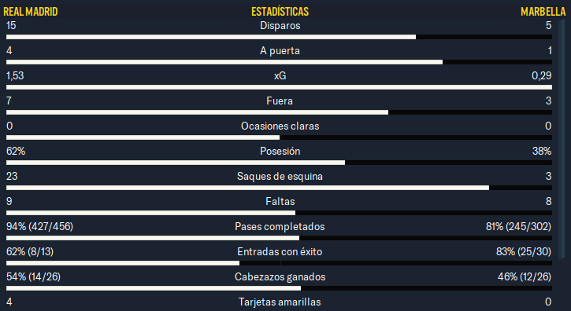
Task: Click the MARBELLA team header
Action: tap(543, 12)
